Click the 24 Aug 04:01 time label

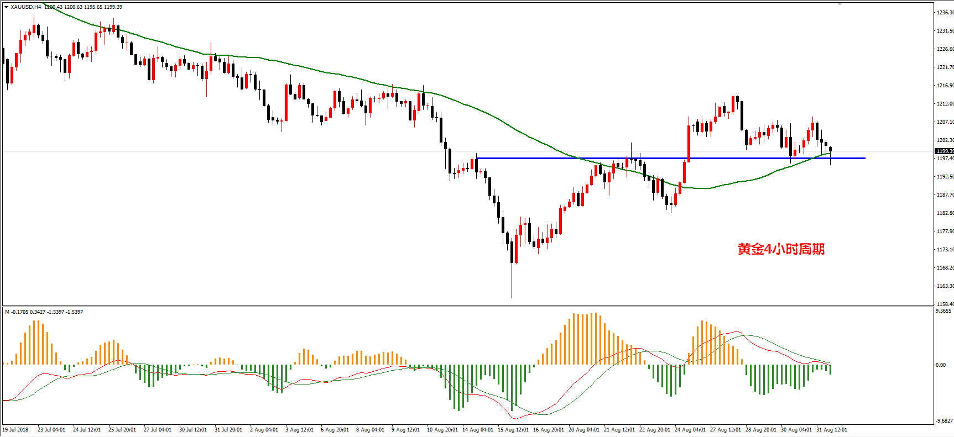690,430
